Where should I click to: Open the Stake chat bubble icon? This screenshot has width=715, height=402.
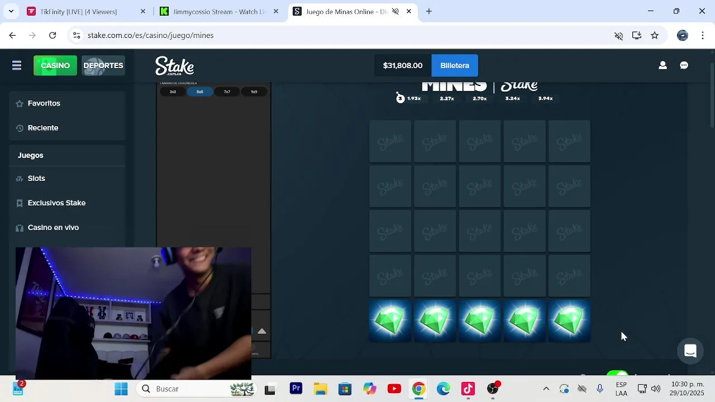[x=684, y=65]
